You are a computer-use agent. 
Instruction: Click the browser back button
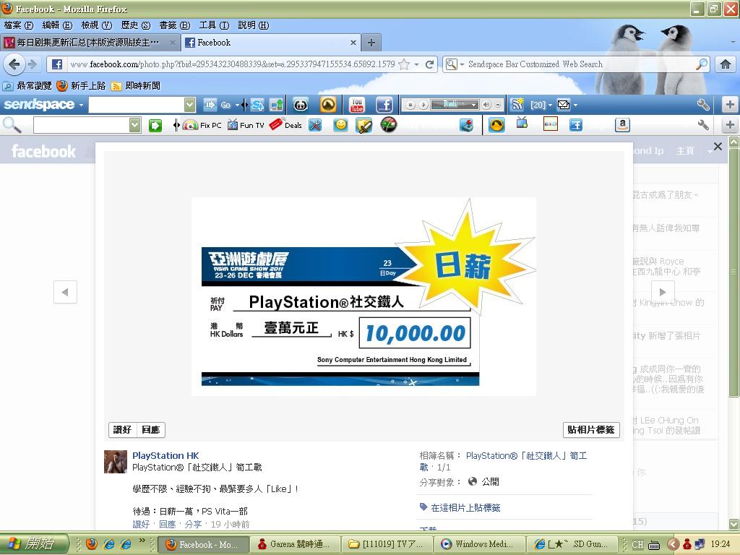click(x=14, y=64)
